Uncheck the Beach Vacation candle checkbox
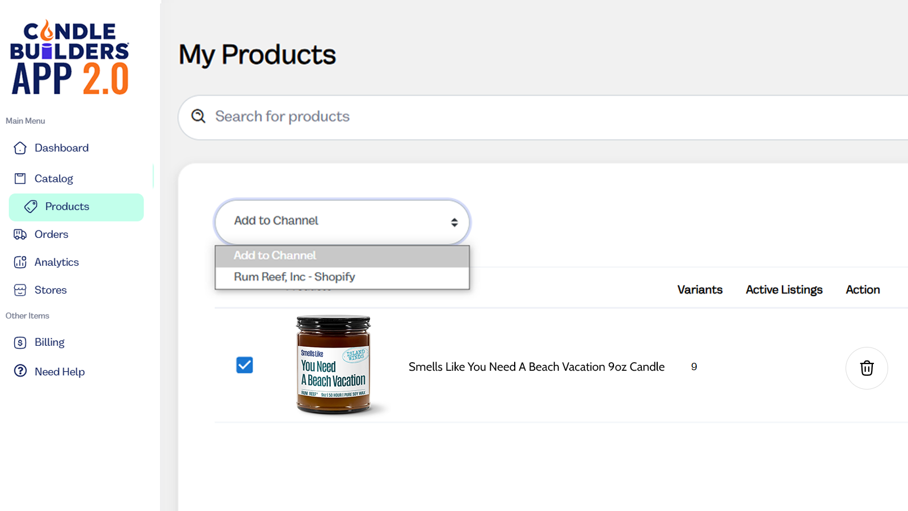The height and width of the screenshot is (511, 908). pos(244,365)
